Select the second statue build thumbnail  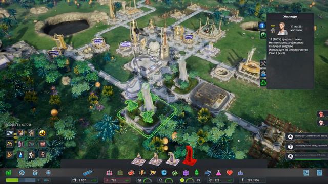point(155,159)
